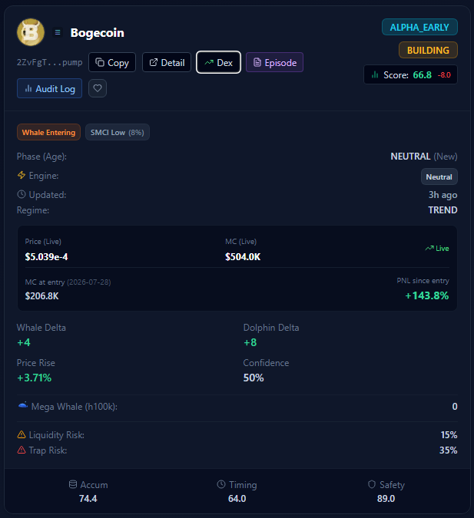Click the MC (Live) value $504.0K
The height and width of the screenshot is (518, 474).
pos(243,256)
